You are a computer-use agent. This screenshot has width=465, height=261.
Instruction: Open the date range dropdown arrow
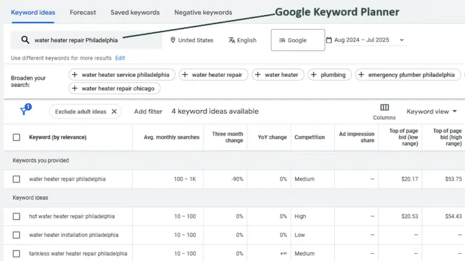coord(402,40)
